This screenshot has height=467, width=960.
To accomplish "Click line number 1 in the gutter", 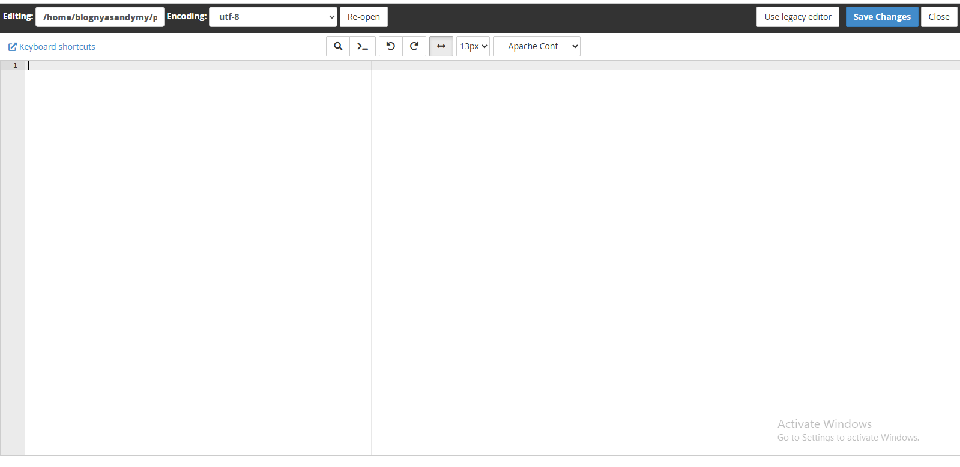I will (15, 65).
